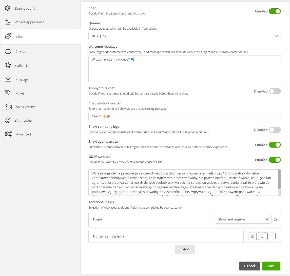Open the Email Show and require dropdown
The width and height of the screenshot is (290, 276).
tap(243, 219)
